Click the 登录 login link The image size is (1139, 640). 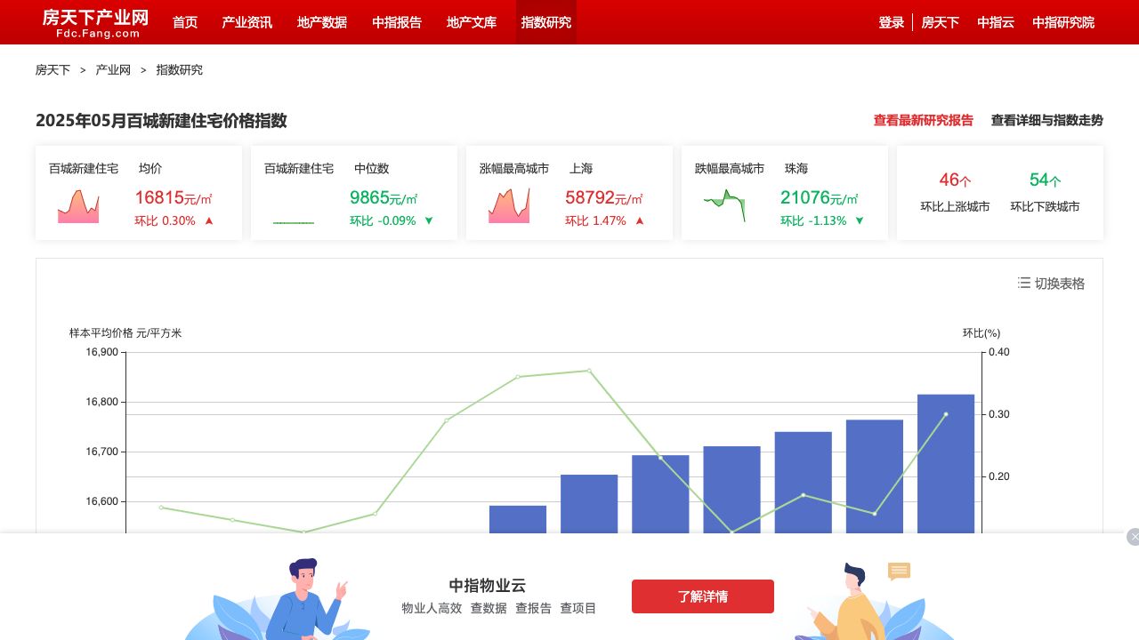(891, 22)
